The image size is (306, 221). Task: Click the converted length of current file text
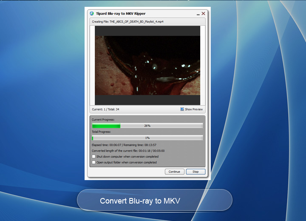pos(128,151)
